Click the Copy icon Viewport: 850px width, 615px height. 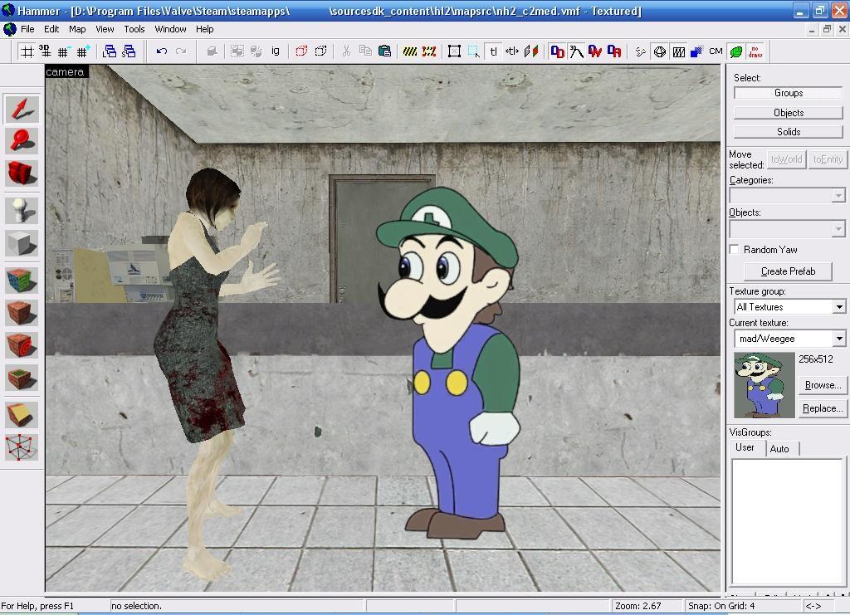pyautogui.click(x=366, y=51)
